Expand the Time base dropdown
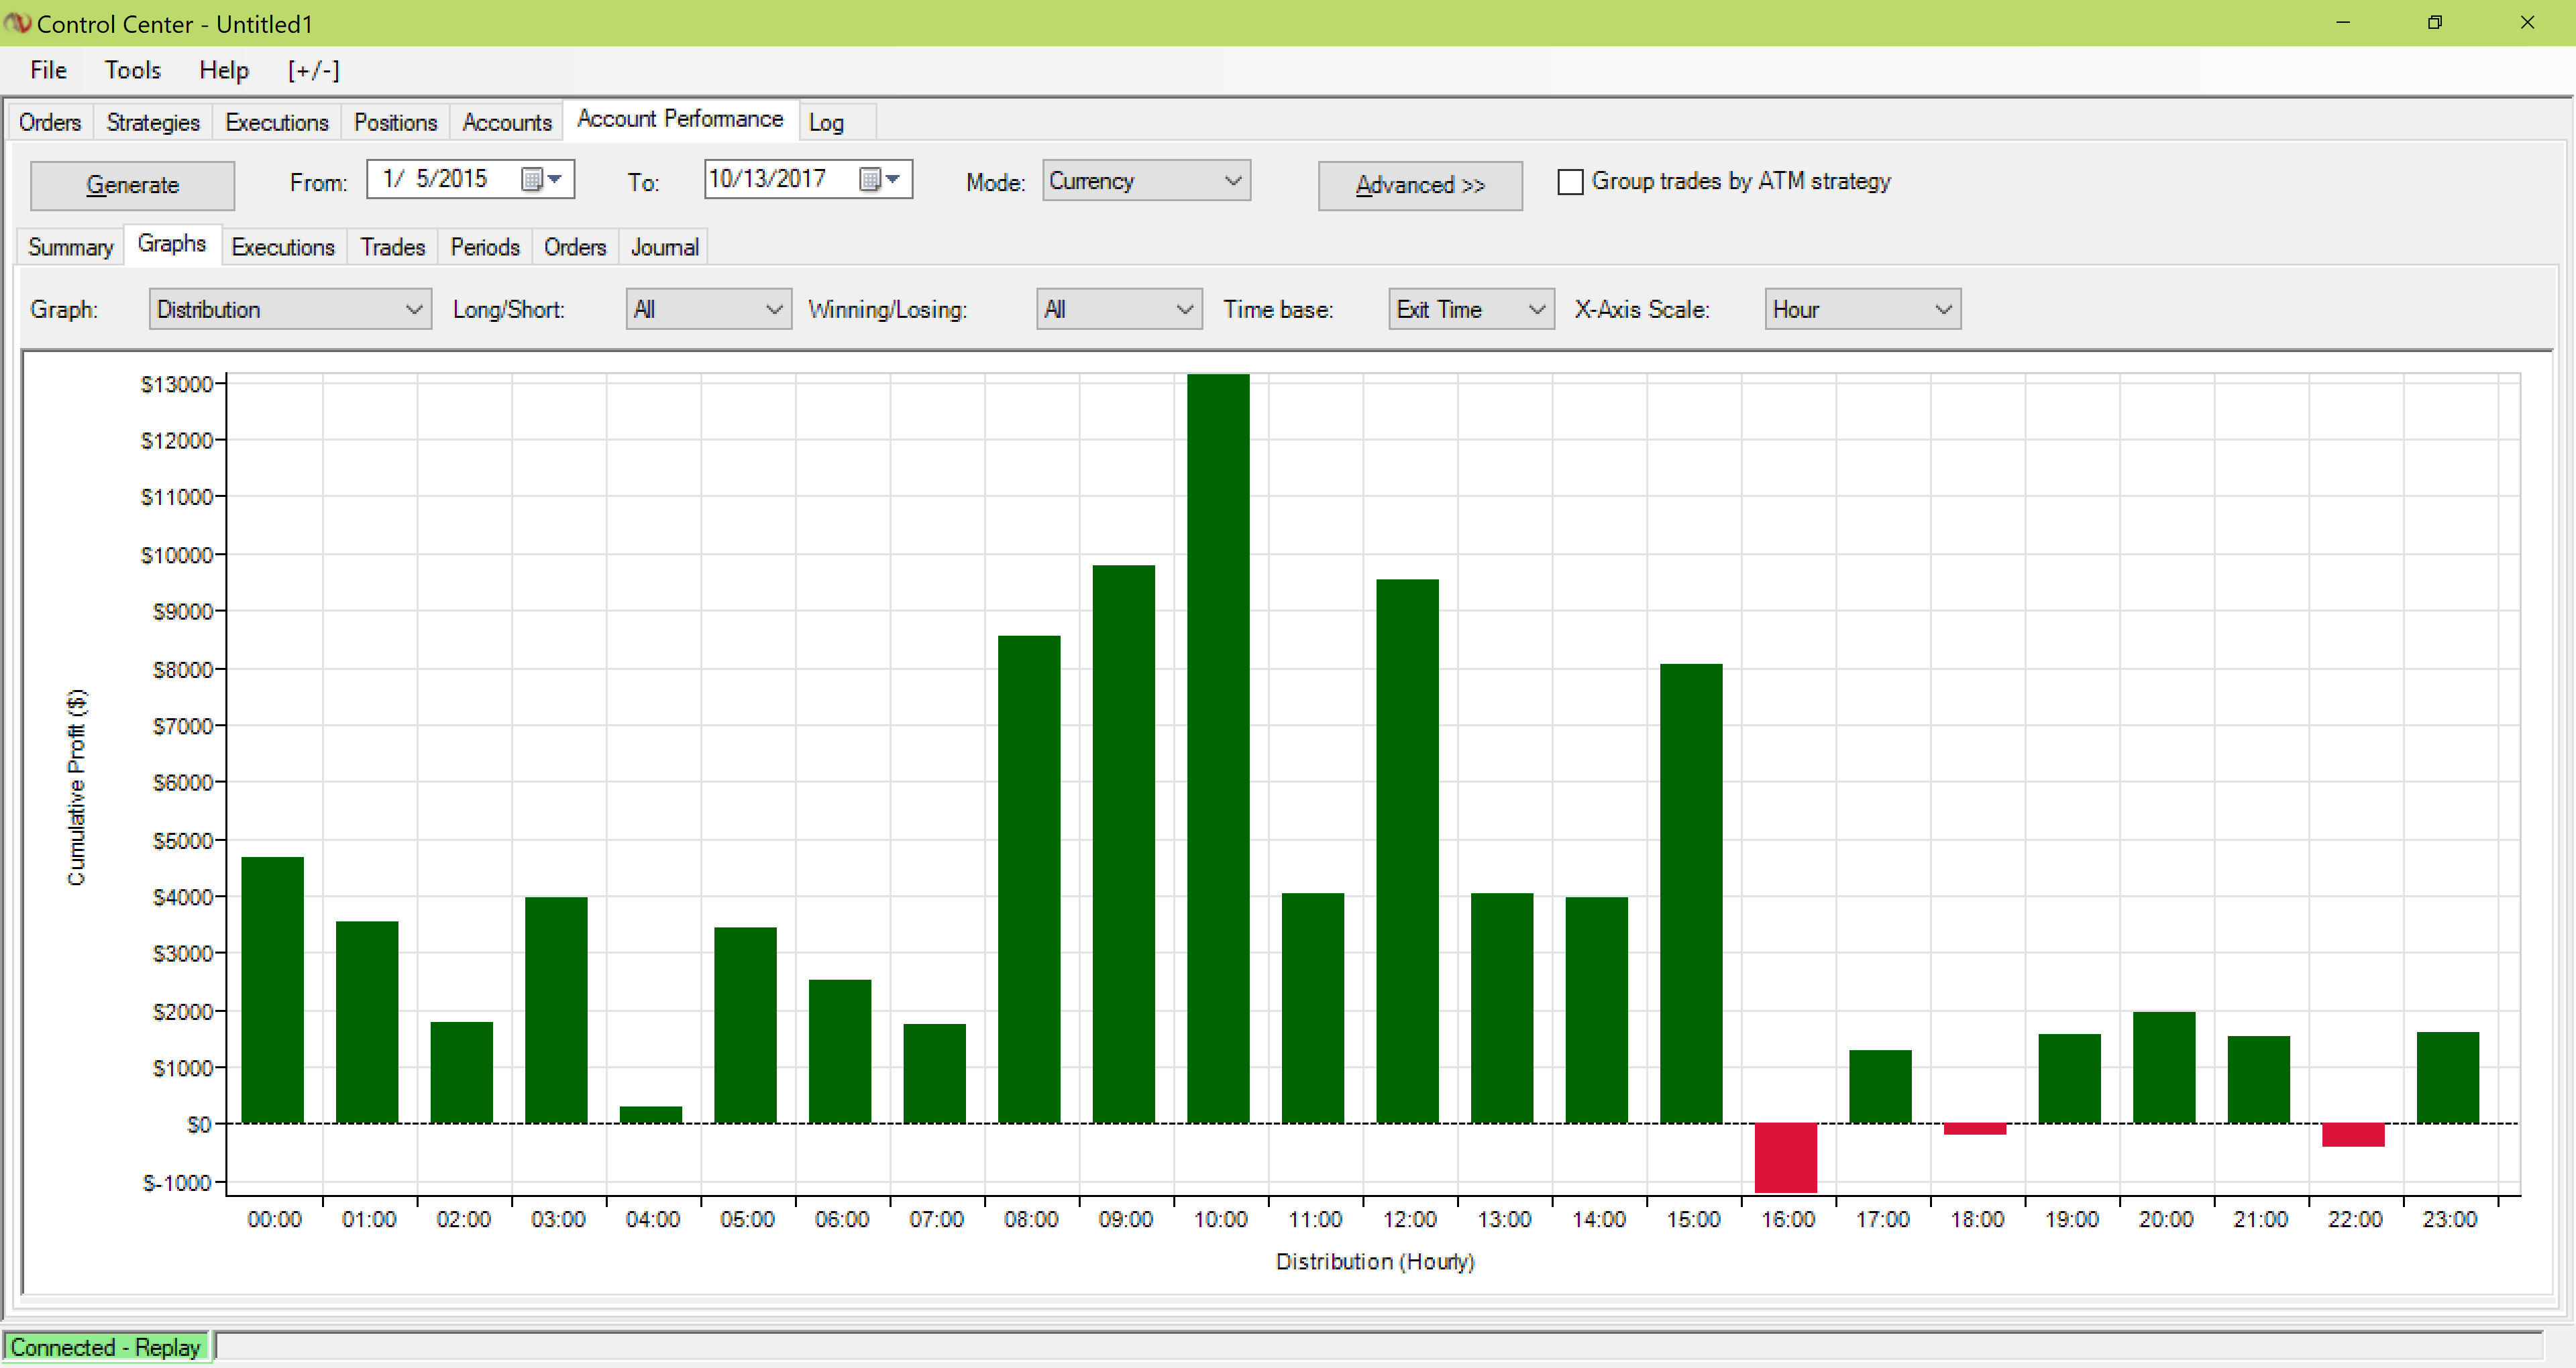The height and width of the screenshot is (1368, 2576). 1471,309
